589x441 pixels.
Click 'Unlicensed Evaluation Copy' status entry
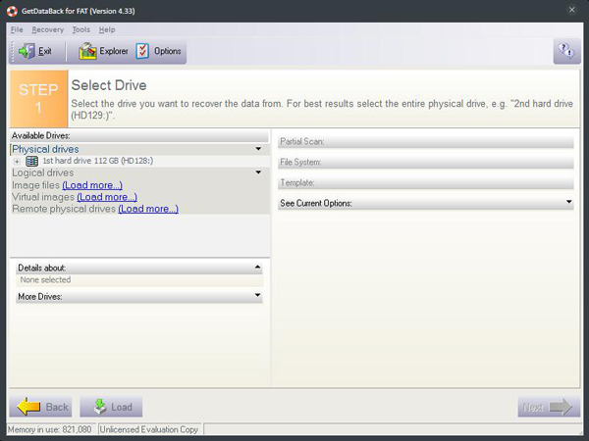coord(149,429)
